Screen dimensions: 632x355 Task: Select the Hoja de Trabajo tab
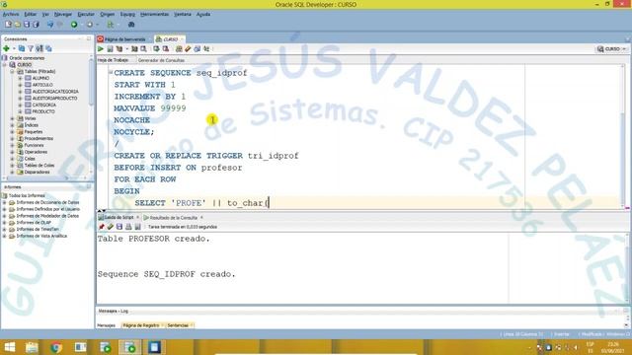point(113,60)
